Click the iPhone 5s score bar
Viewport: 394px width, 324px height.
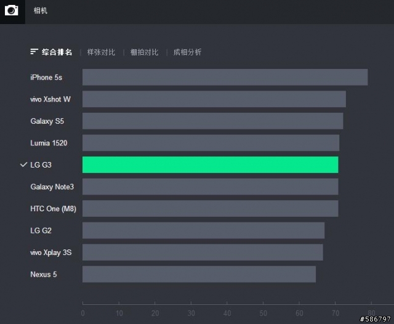coord(225,77)
